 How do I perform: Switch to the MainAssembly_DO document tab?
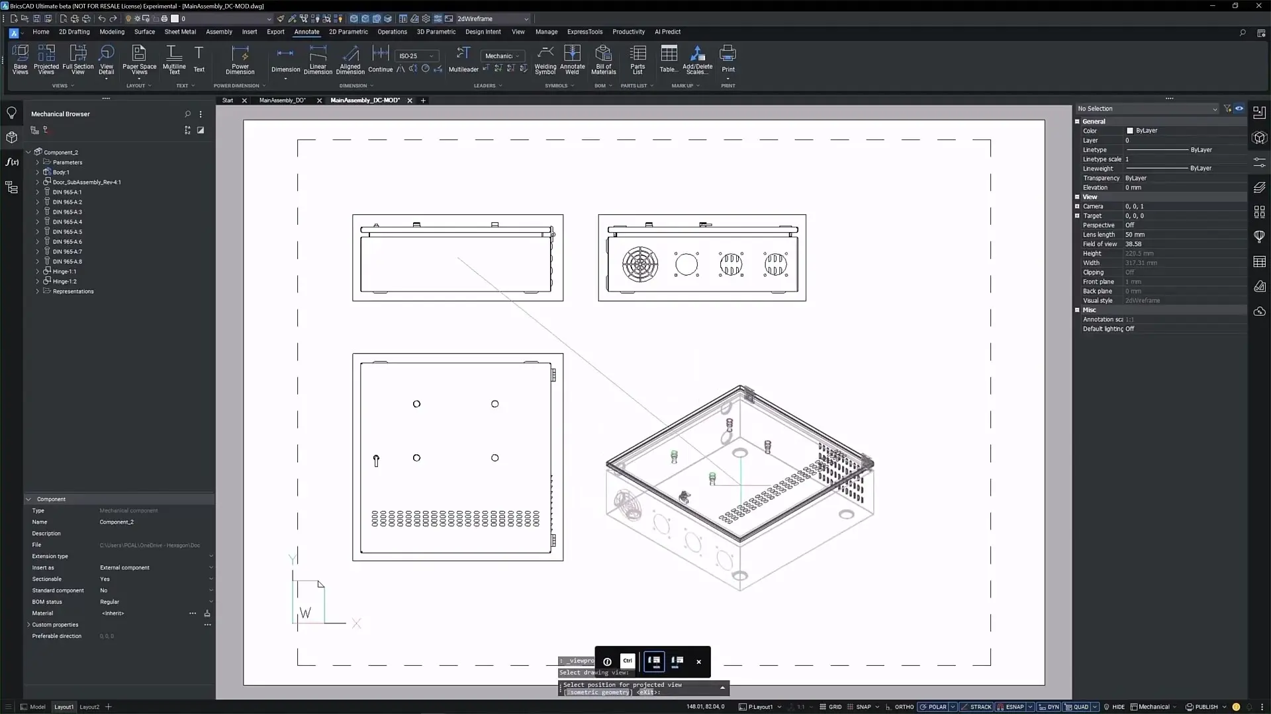pos(282,100)
